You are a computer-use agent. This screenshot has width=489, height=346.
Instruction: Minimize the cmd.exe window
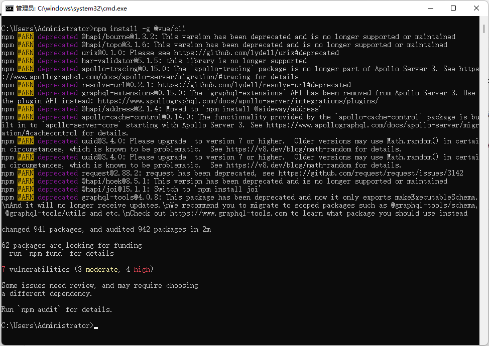(x=431, y=9)
